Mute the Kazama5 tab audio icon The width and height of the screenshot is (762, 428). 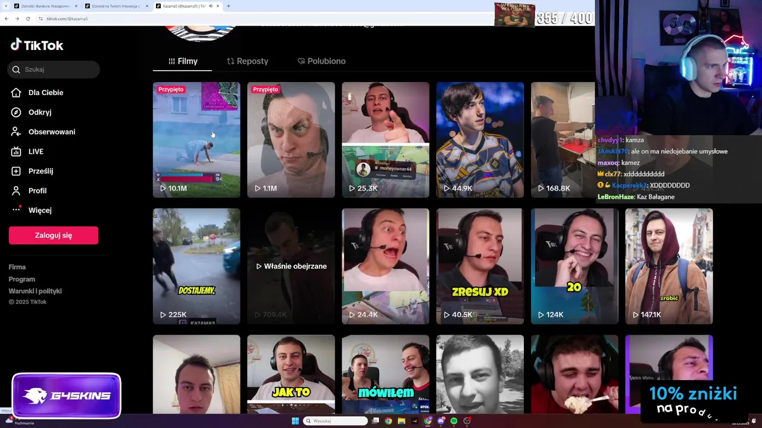click(x=210, y=6)
